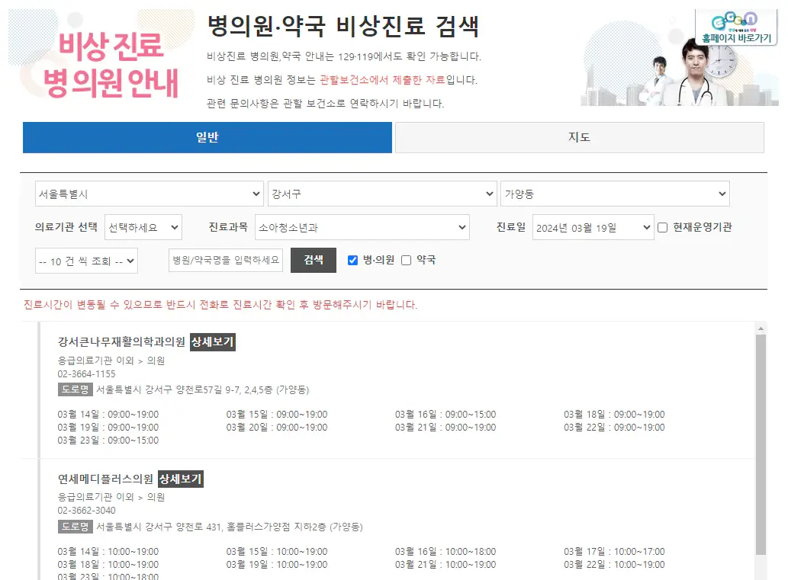Click the 검색 search button
The height and width of the screenshot is (580, 788).
click(313, 260)
